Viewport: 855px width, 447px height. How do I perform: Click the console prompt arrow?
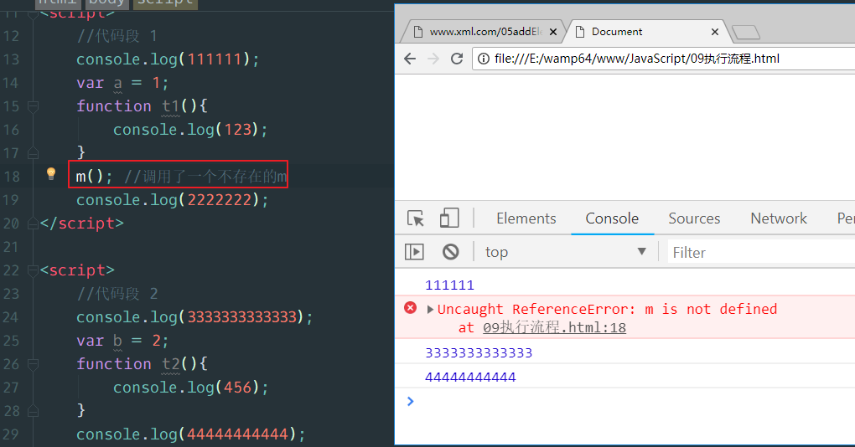pyautogui.click(x=411, y=401)
